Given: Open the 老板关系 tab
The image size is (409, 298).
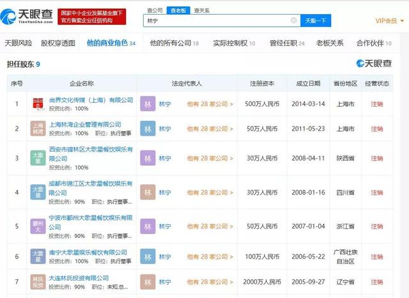Looking at the screenshot, I should 330,43.
